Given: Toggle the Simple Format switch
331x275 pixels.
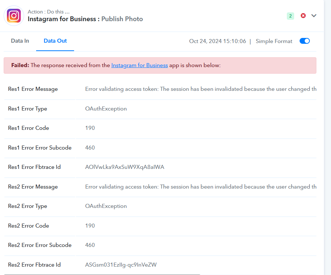Looking at the screenshot, I should pos(304,41).
